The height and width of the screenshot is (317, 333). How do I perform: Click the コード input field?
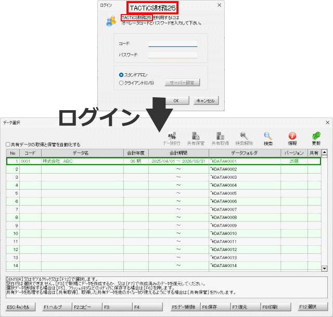[x=173, y=44]
